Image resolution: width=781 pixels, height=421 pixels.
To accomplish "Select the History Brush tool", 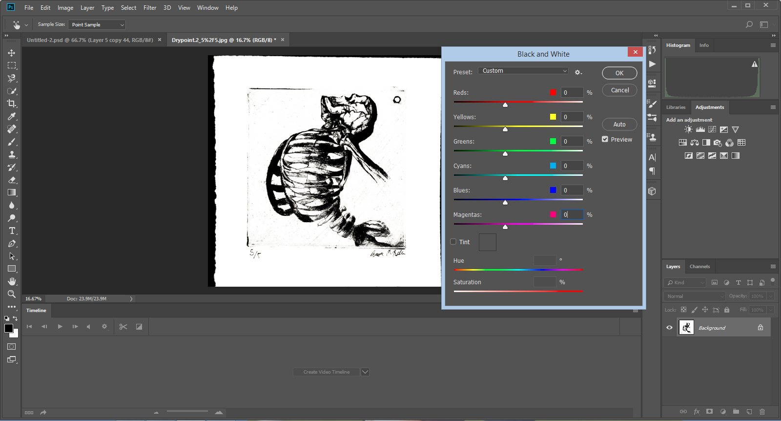I will pos(12,167).
